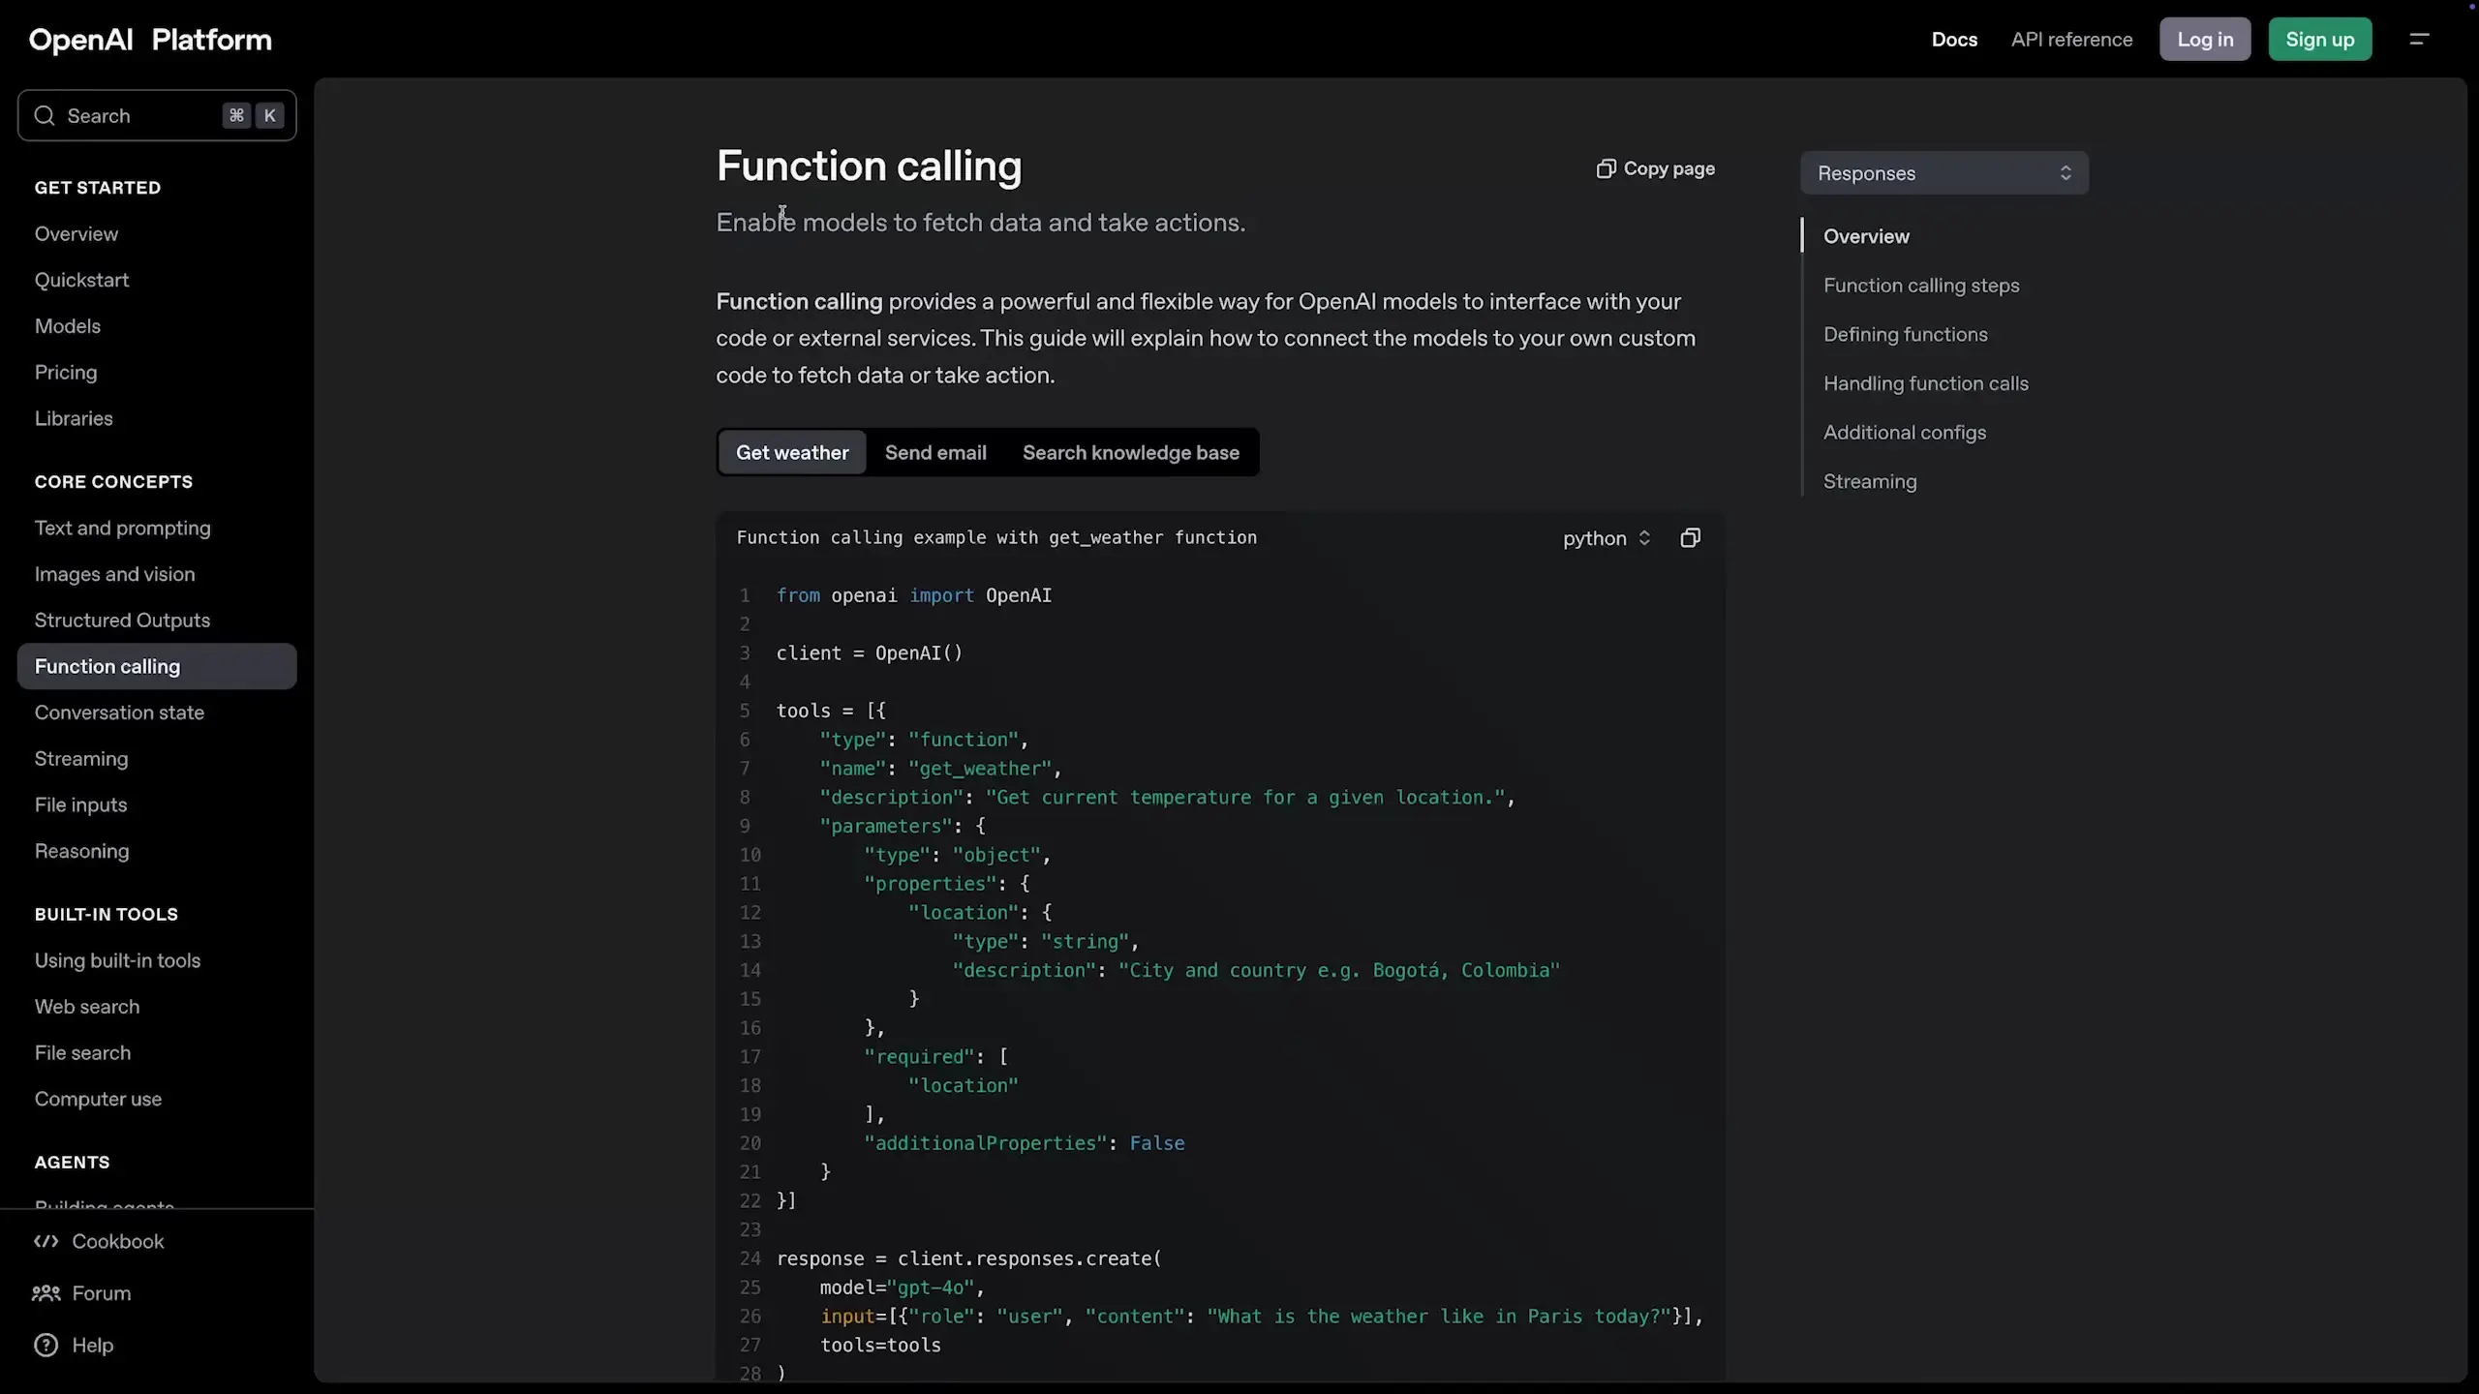Image resolution: width=2479 pixels, height=1394 pixels.
Task: Open the python language selector
Action: (1607, 538)
